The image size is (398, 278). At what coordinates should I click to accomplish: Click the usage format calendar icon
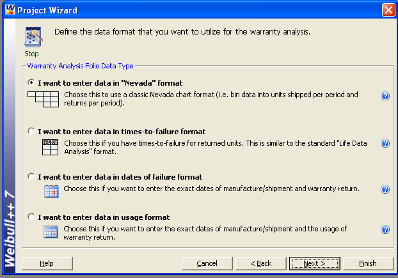(x=51, y=232)
